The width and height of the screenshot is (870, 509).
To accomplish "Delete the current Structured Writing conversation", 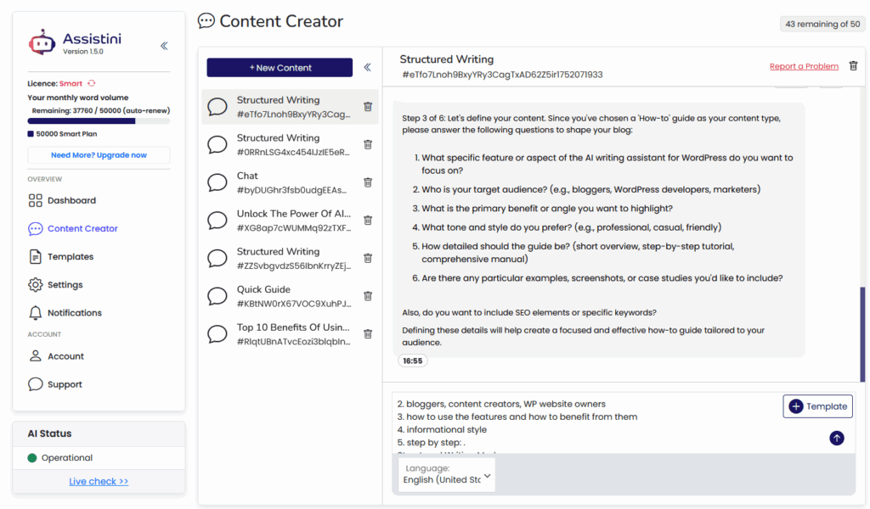I will pos(854,64).
